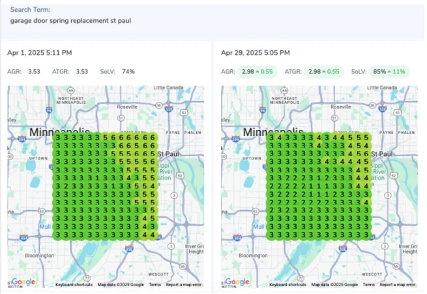
Task: Click Interstate 394 shield on the Apr 29 map
Action: (x=235, y=139)
